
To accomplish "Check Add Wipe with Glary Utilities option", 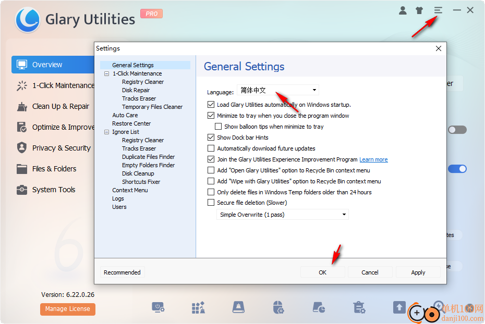I will [x=211, y=181].
